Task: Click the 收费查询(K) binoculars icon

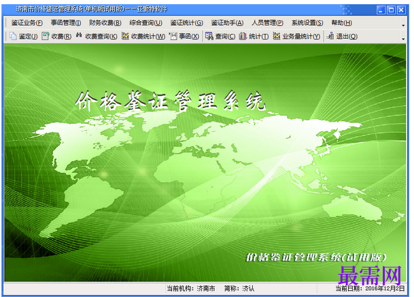Action: click(79, 35)
